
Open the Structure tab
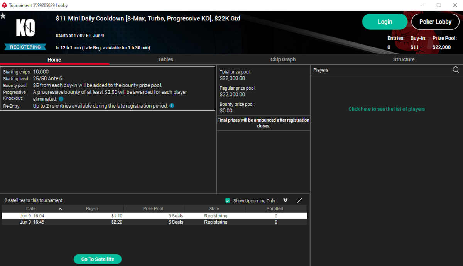click(x=404, y=59)
